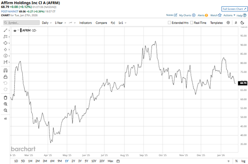
Task: Select the measure range tool
Action: click(x=5, y=62)
